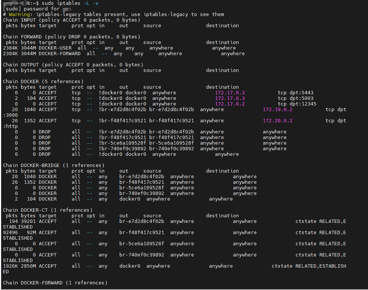Screen dimensions: 368x290
Task: Click the 'Chain DOCKER-CT (1 references)' header
Action: (x=48, y=210)
